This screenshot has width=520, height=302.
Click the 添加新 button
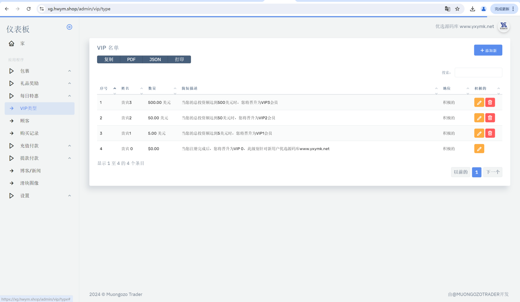[x=488, y=50]
